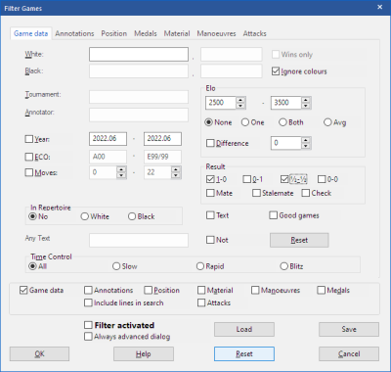This screenshot has height=372, width=391.
Task: Enable the ECO filter checkbox
Action: point(29,157)
